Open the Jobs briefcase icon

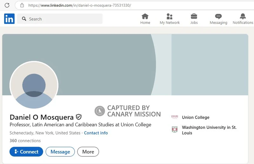194,16
